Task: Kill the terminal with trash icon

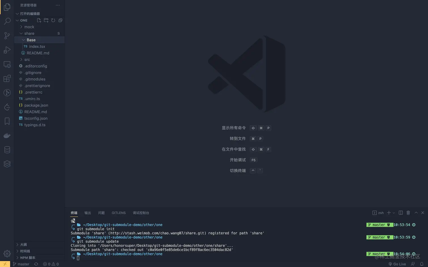Action: point(408,213)
